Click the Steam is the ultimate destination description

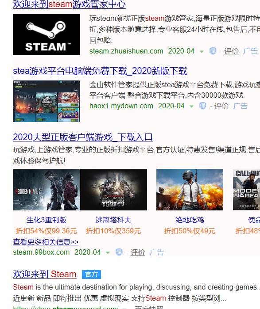tap(136, 287)
